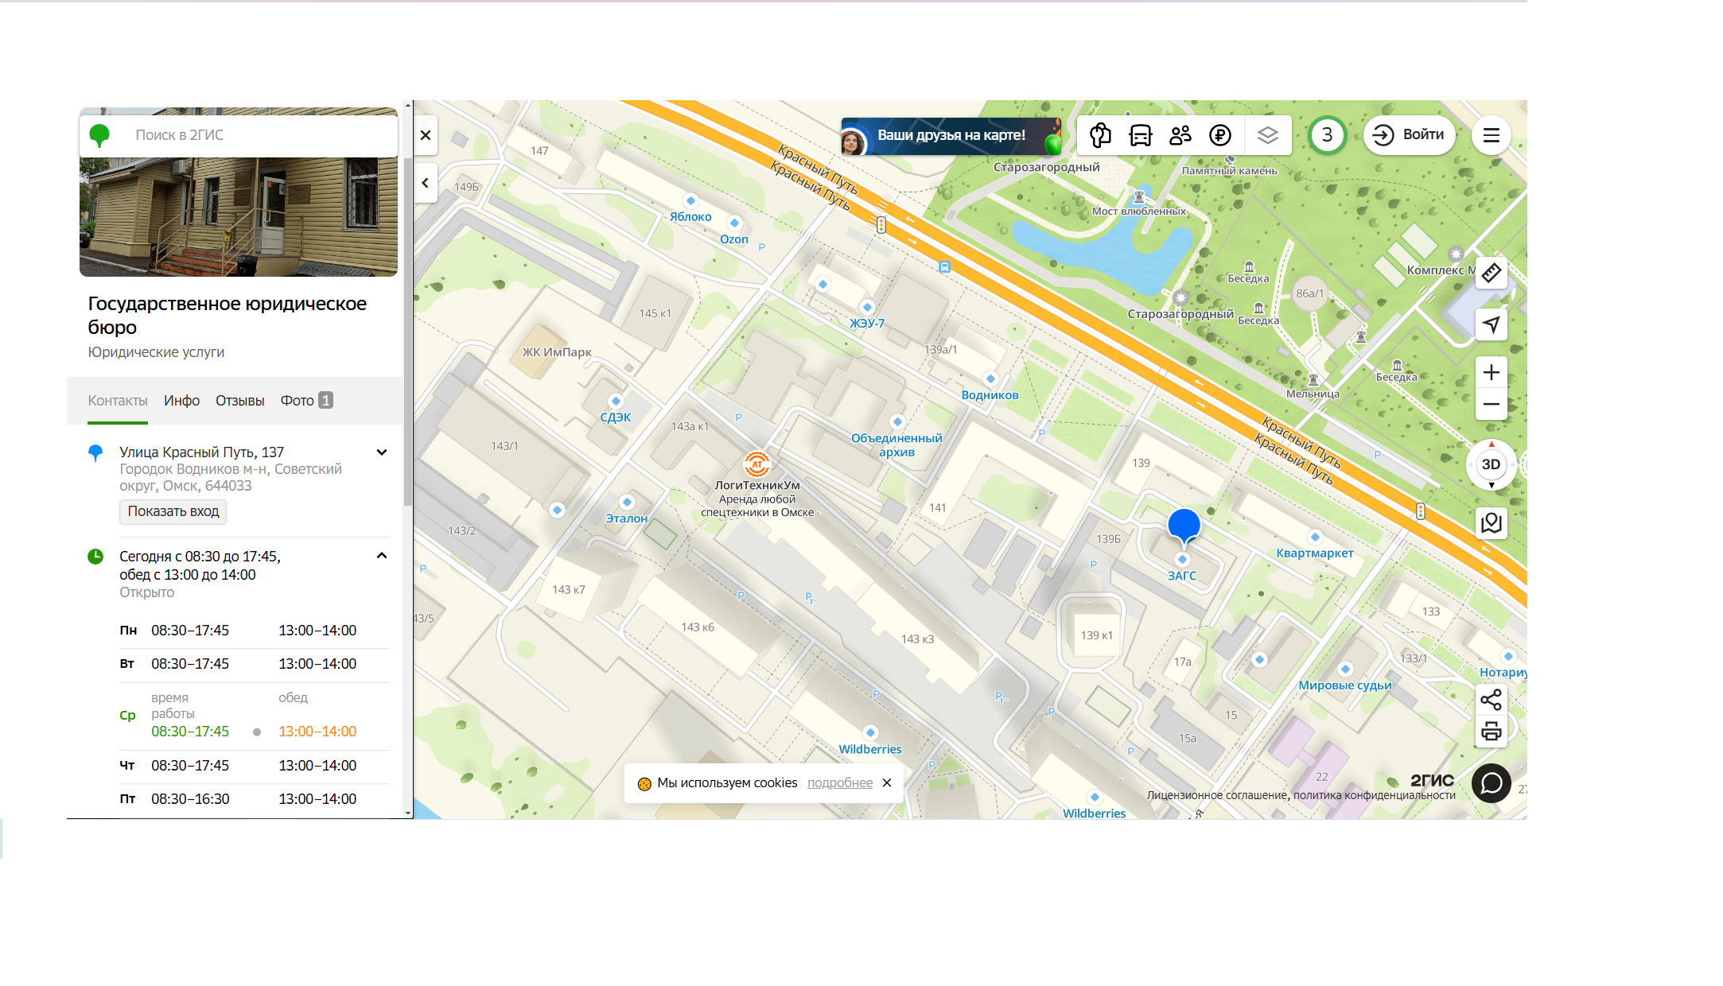Locate me with the navigation arrow
This screenshot has height=986, width=1723.
coord(1492,324)
